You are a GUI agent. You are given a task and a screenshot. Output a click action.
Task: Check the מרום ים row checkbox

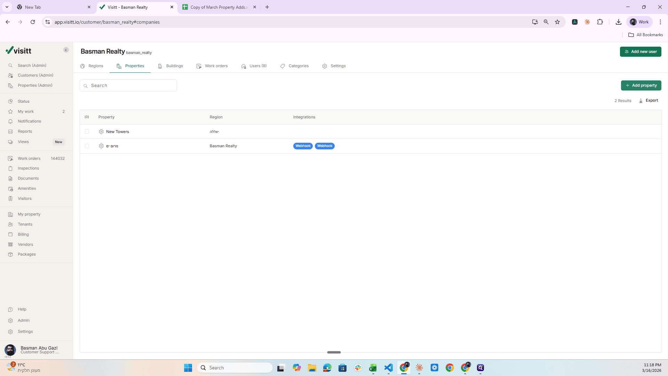tap(87, 146)
